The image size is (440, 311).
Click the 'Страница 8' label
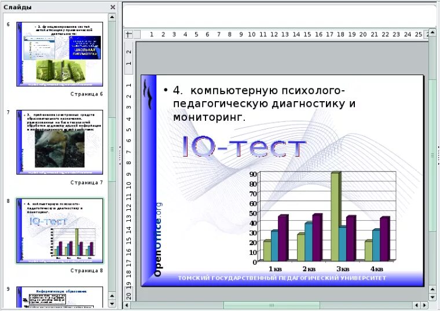click(x=86, y=271)
